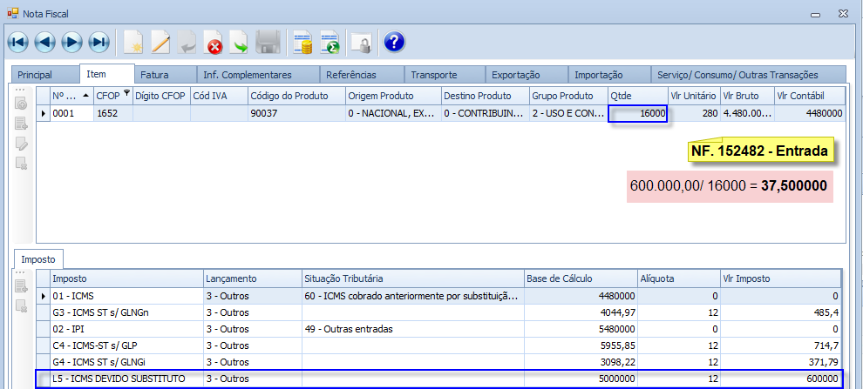Click the 60 - ICMS cobrado anteriormente cell
Image resolution: width=863 pixels, height=389 pixels.
pos(413,296)
